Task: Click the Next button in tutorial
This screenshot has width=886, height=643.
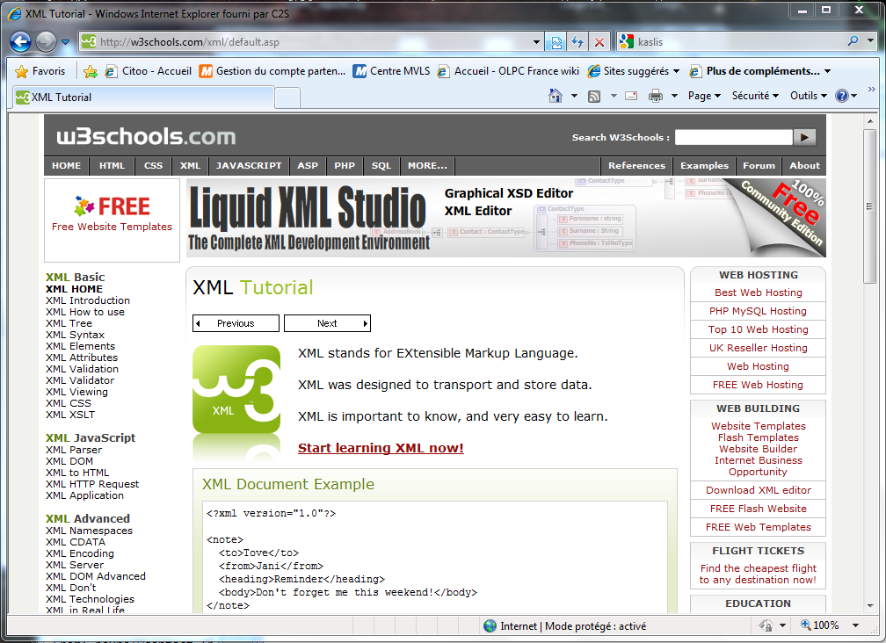Action: pos(327,323)
